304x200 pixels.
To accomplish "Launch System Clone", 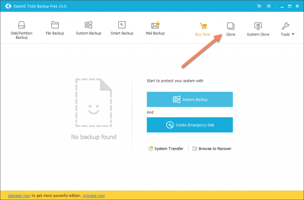I will click(x=258, y=29).
